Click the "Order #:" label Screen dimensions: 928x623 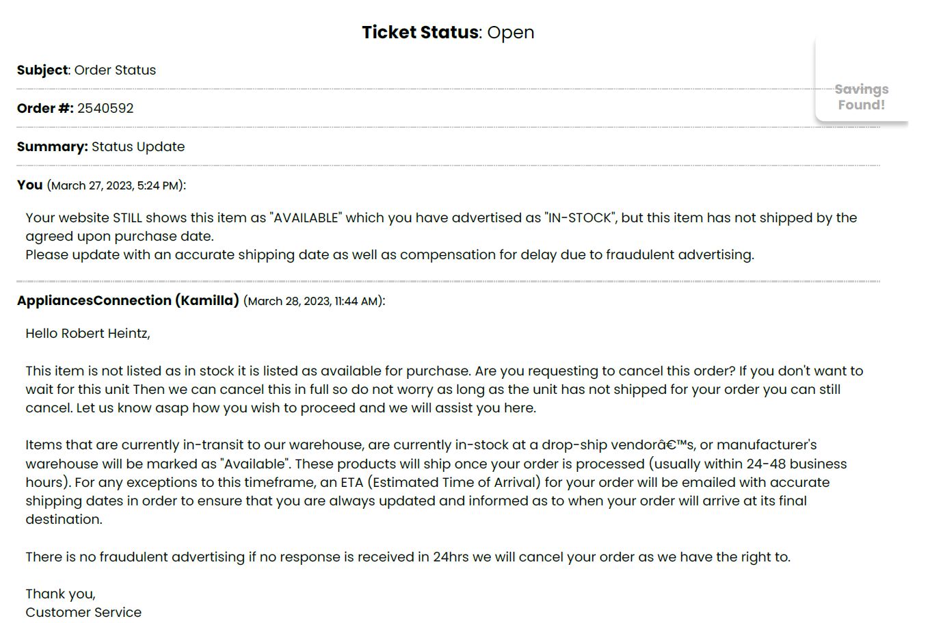point(45,108)
